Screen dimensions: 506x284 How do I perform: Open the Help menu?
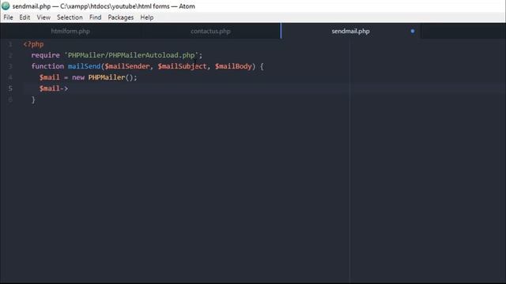147,17
